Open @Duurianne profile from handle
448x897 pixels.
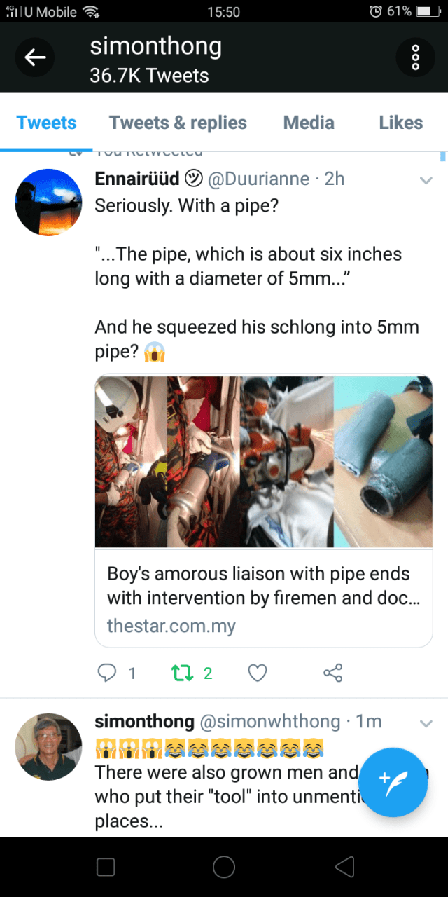pyautogui.click(x=258, y=179)
